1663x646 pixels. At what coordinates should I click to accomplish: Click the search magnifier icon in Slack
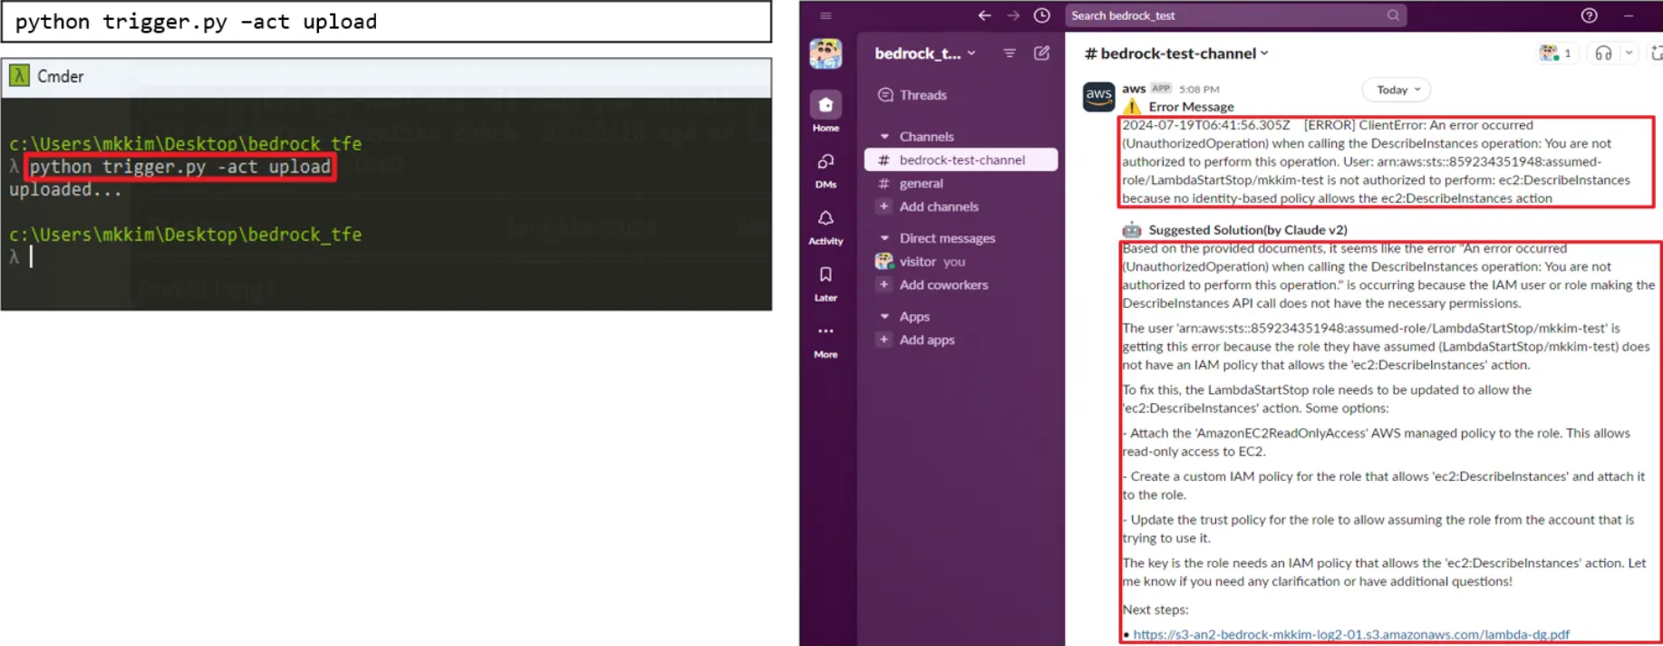click(x=1393, y=15)
